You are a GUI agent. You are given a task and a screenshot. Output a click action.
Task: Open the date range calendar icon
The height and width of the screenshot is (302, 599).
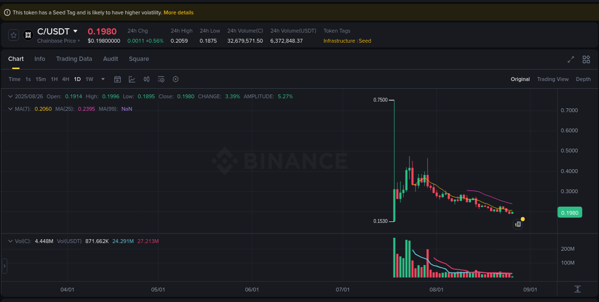tap(117, 79)
